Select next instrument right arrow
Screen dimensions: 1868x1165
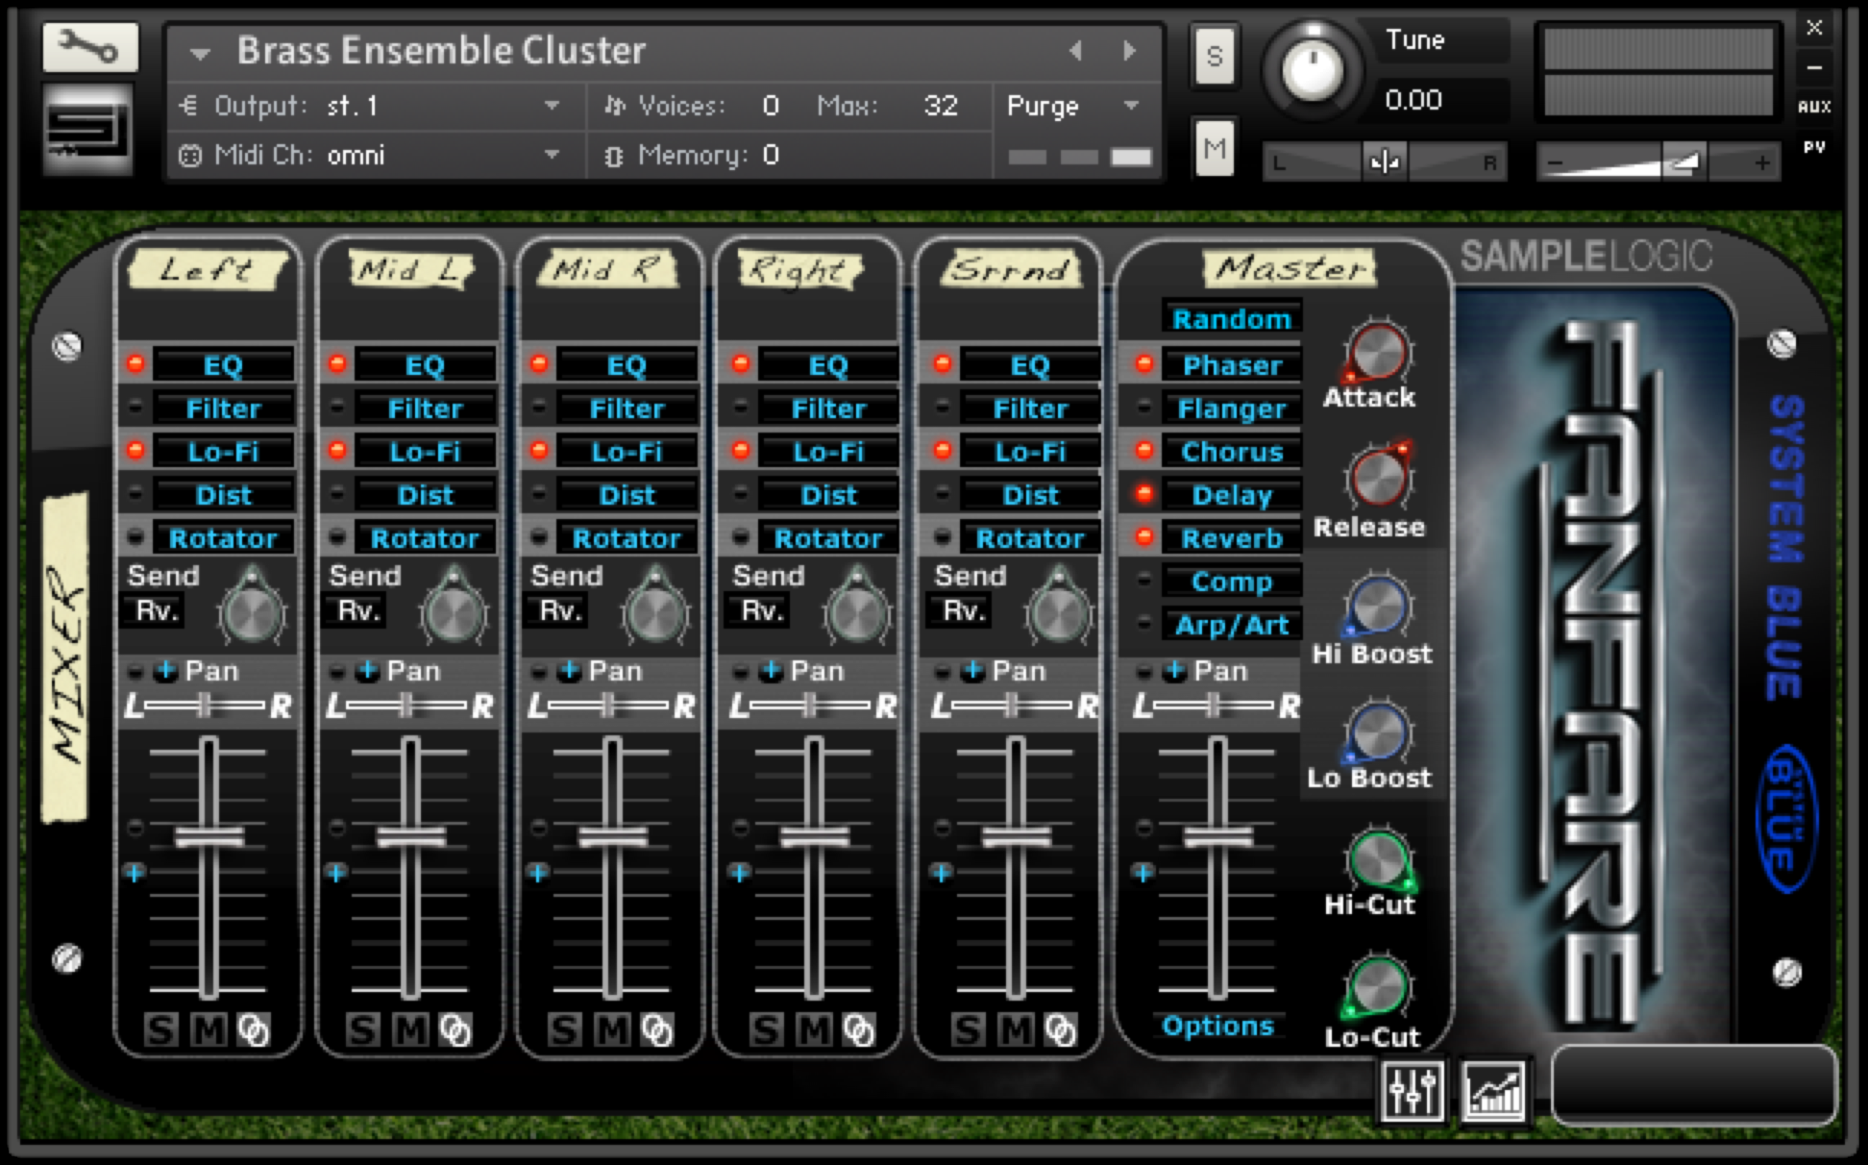click(x=1129, y=51)
